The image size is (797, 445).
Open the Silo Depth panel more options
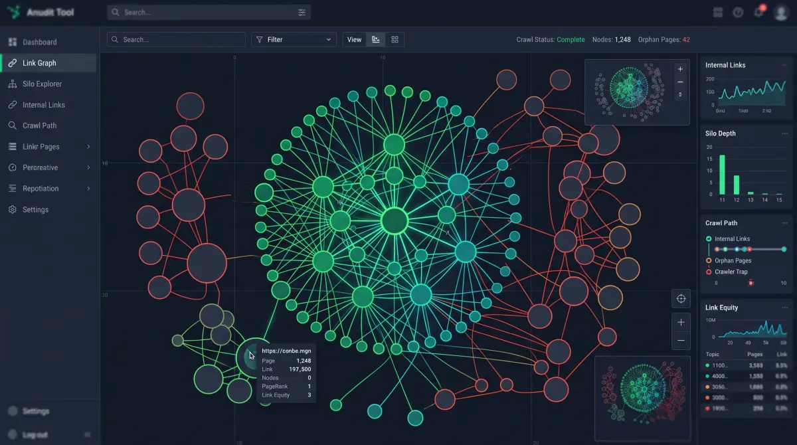(x=784, y=133)
